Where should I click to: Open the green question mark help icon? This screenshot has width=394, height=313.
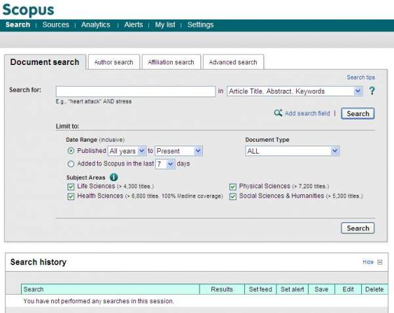point(372,91)
